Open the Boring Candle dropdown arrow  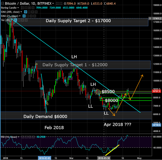(18, 8)
